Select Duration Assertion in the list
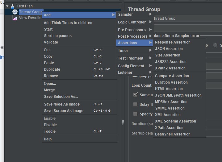 [171, 82]
